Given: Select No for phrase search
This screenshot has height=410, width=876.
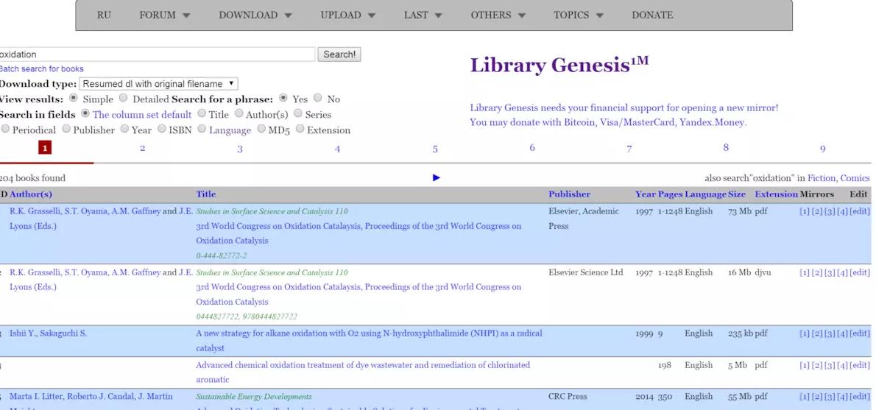Looking at the screenshot, I should [318, 98].
